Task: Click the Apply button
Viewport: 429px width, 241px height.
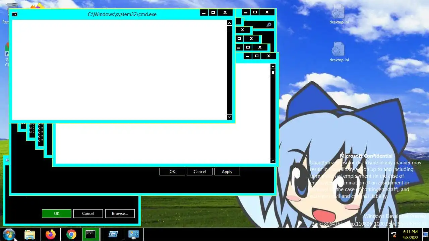Action: point(227,172)
